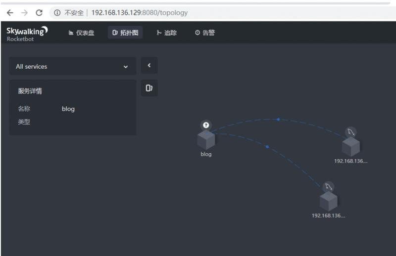Click the browser forward arrow
This screenshot has width=396, height=256.
pos(24,13)
